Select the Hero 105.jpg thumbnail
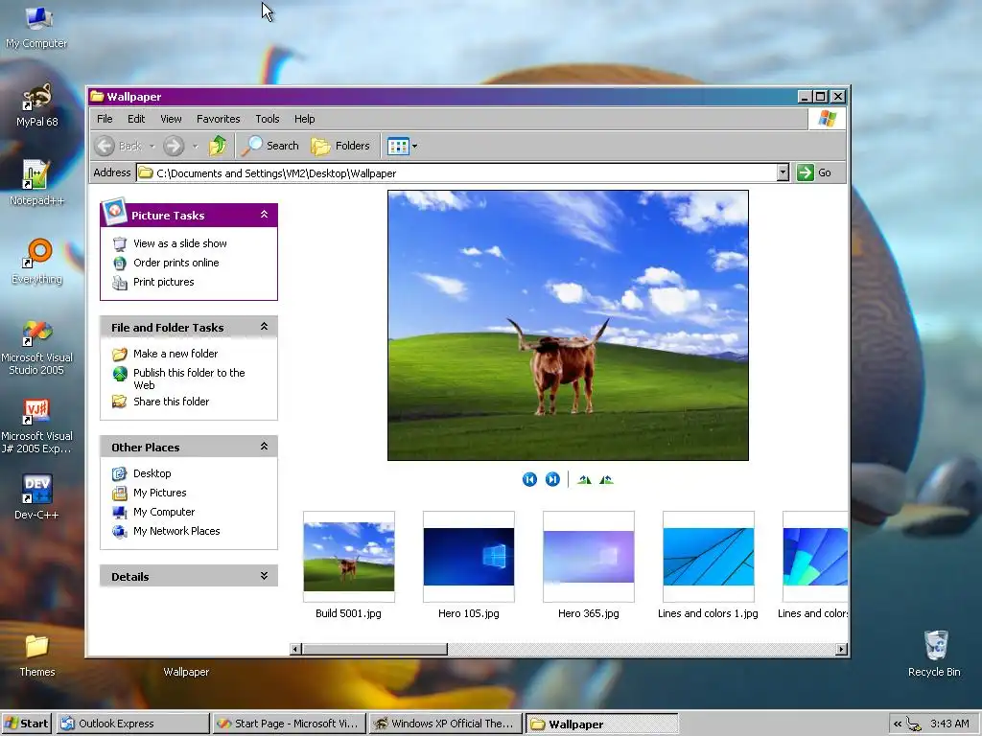This screenshot has width=982, height=736. 469,557
